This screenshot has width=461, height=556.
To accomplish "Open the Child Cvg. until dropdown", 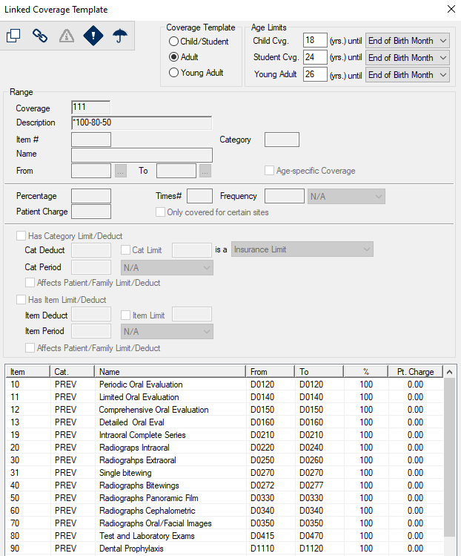I will coord(407,40).
